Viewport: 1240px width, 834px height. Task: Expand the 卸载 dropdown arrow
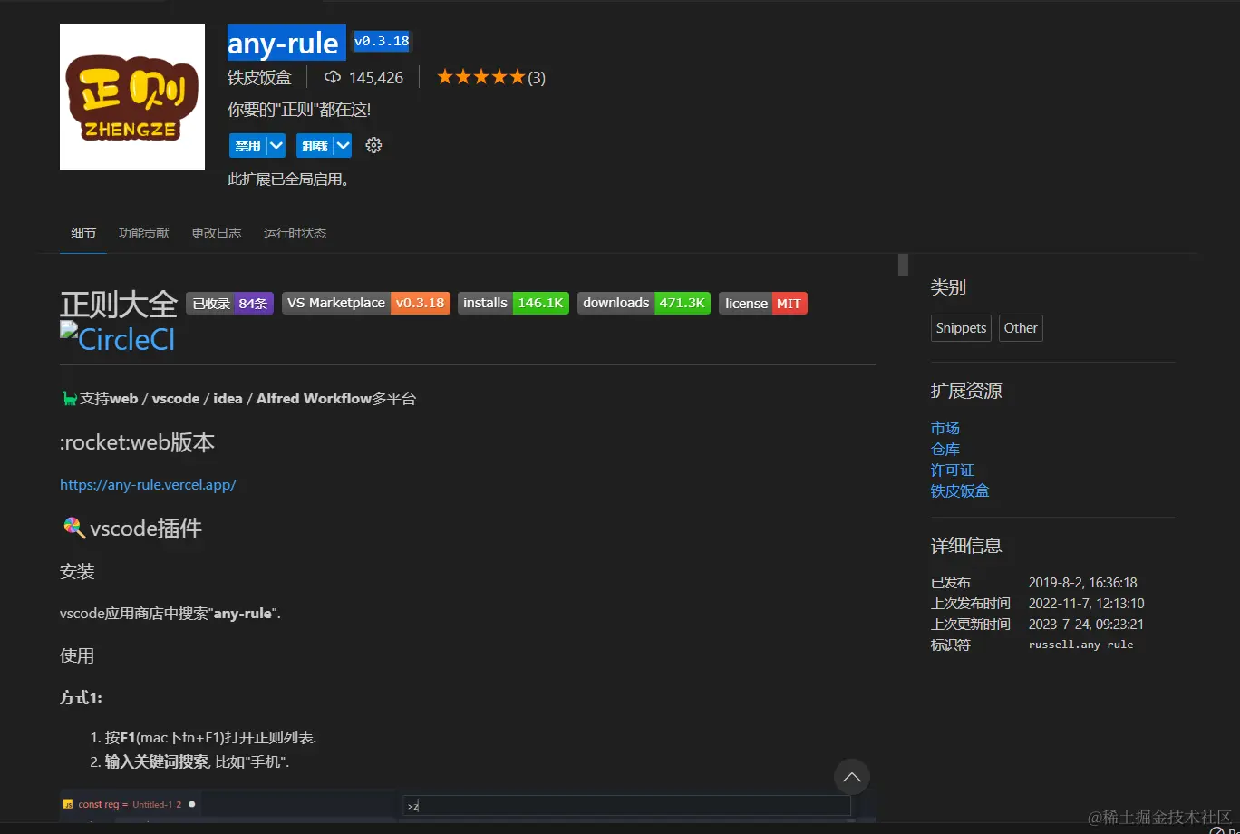(343, 145)
